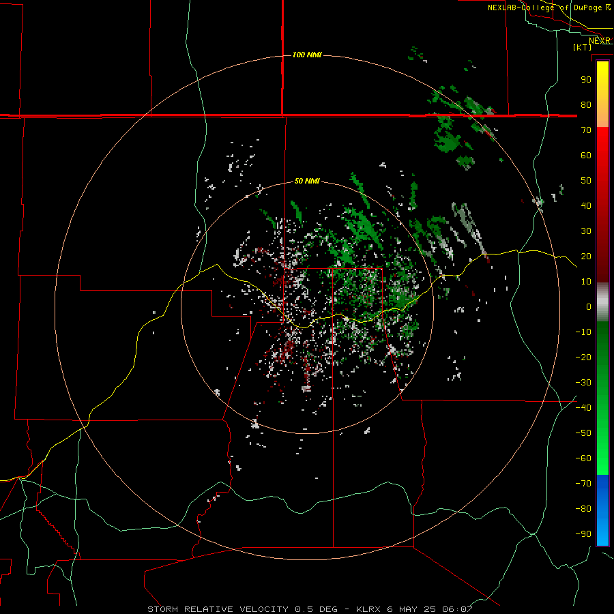This screenshot has height=614, width=614.
Task: Click the -30 value on velocity scale
Action: [583, 383]
